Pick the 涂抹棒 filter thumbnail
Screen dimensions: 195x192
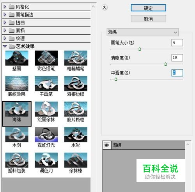76,160
